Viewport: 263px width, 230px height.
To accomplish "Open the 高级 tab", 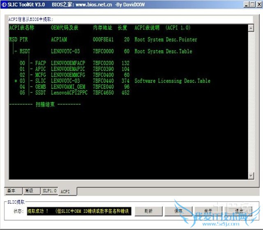I will (29, 191).
